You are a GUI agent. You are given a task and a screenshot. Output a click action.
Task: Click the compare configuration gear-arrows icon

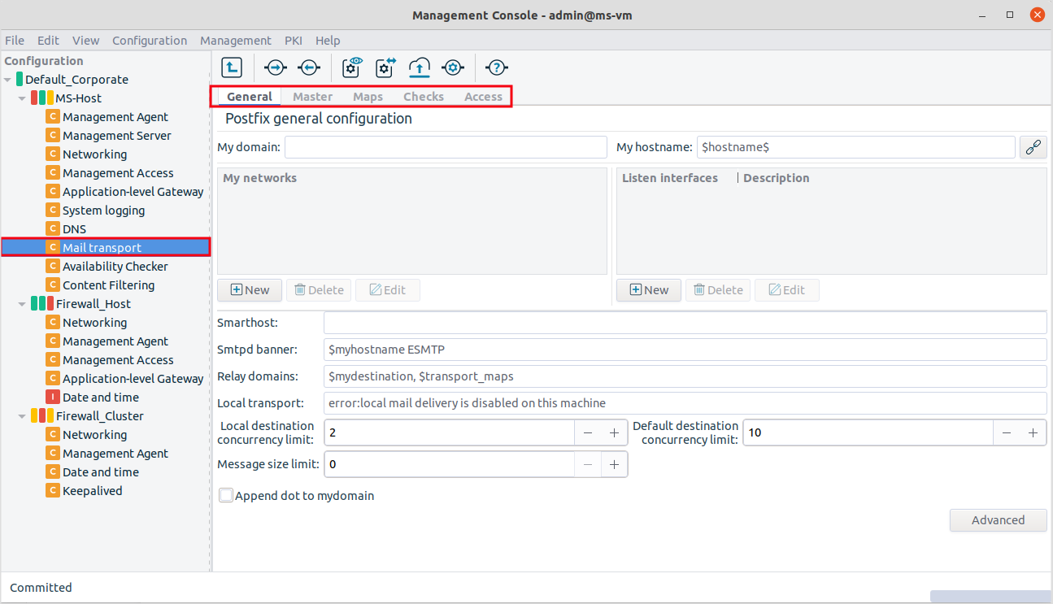point(385,67)
